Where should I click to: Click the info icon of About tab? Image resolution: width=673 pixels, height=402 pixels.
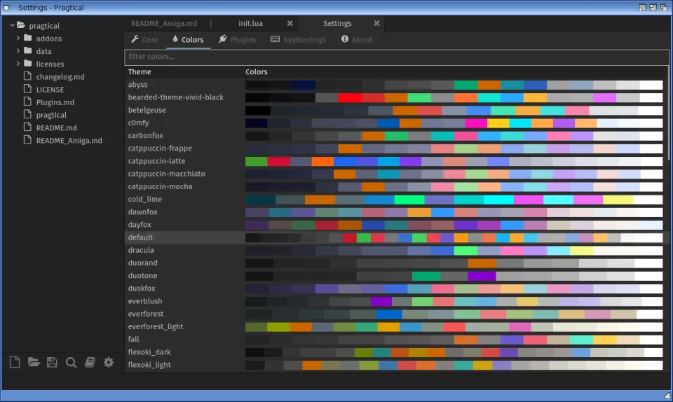pos(345,39)
